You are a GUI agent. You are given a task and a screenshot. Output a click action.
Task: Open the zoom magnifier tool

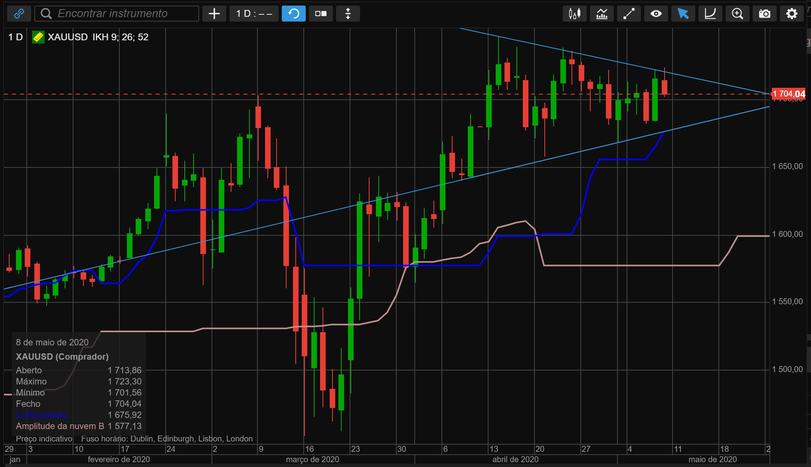pos(737,14)
